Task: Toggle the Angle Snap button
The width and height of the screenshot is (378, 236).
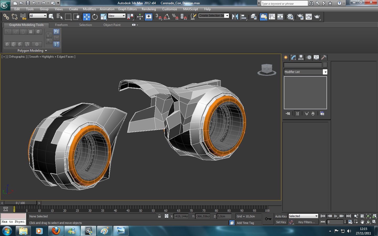Action: pos(167,17)
